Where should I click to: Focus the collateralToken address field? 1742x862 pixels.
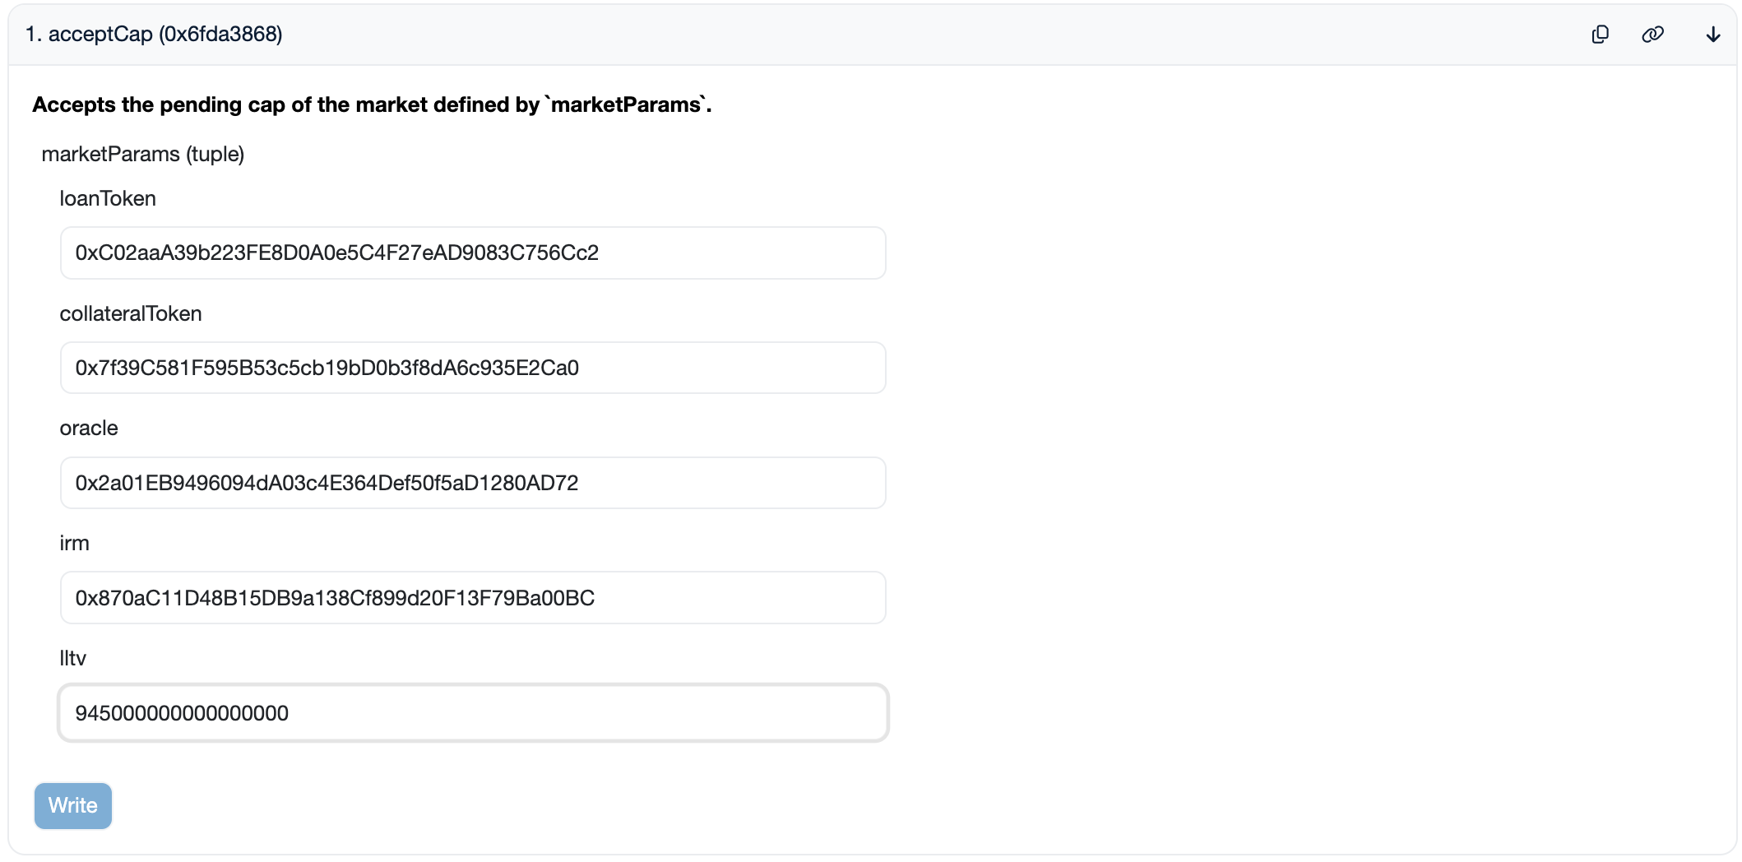tap(472, 368)
